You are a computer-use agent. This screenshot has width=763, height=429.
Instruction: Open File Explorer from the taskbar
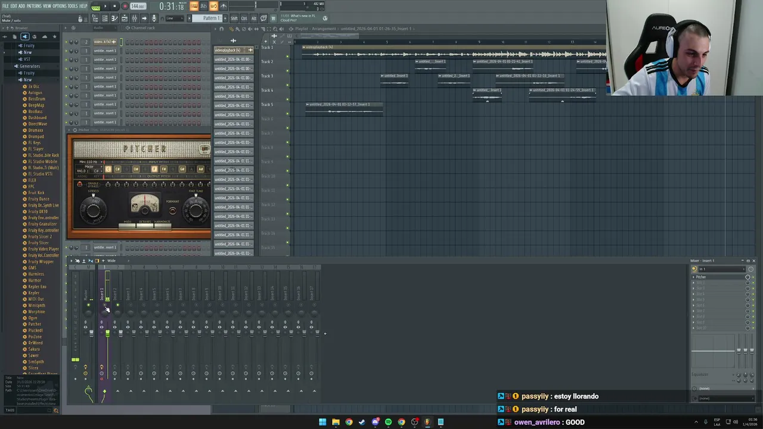tap(336, 422)
